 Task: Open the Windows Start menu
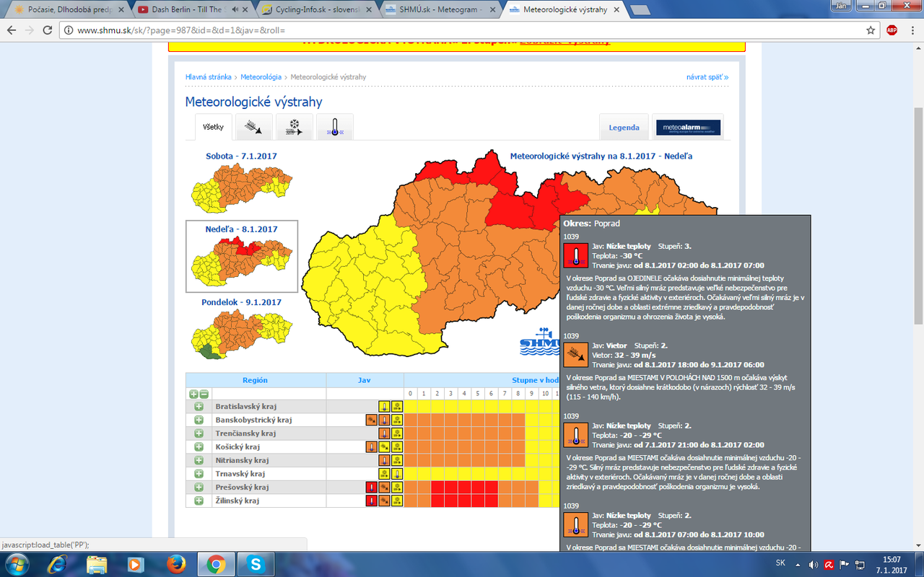click(16, 564)
